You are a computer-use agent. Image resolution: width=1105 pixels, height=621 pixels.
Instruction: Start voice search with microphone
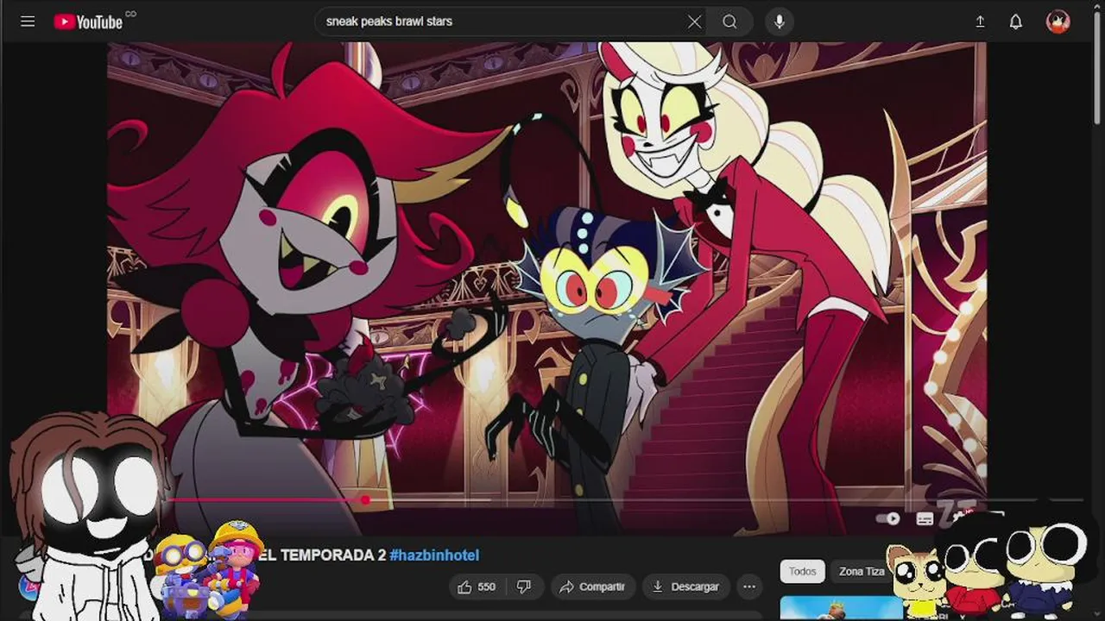779,22
